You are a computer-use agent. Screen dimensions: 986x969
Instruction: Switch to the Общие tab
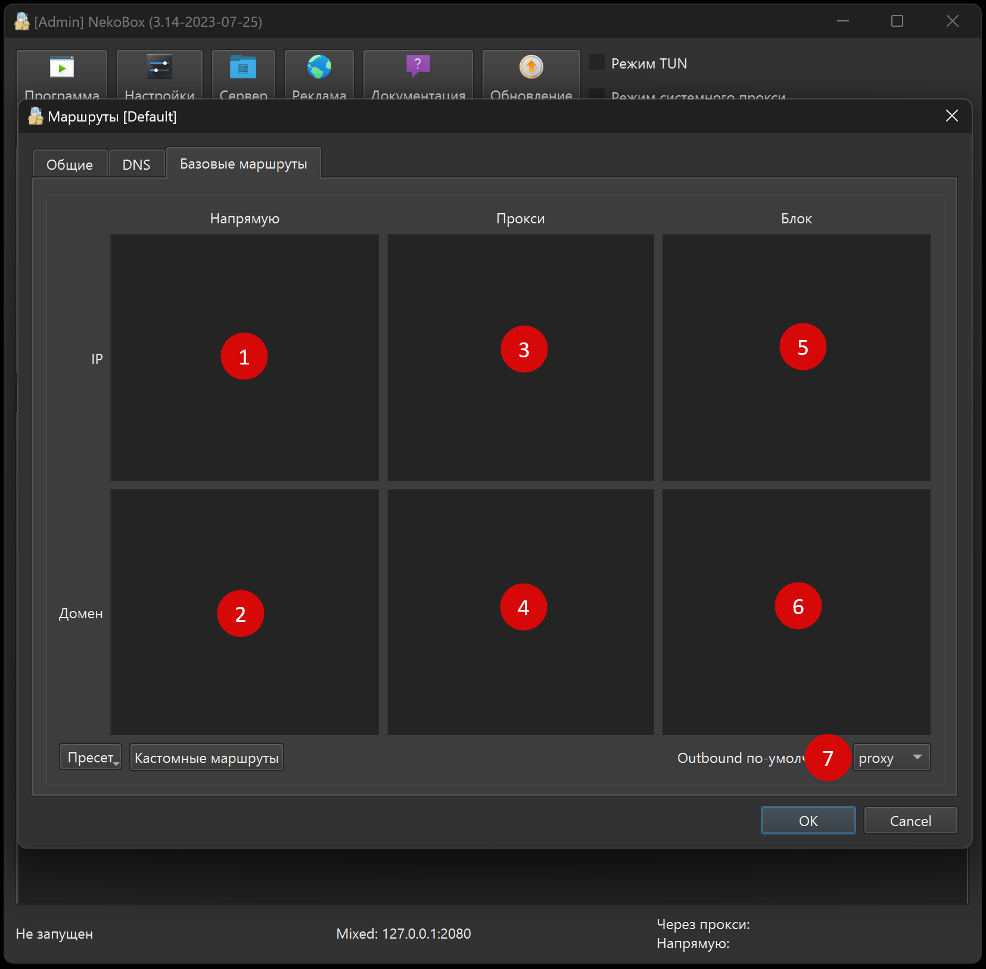[x=70, y=164]
